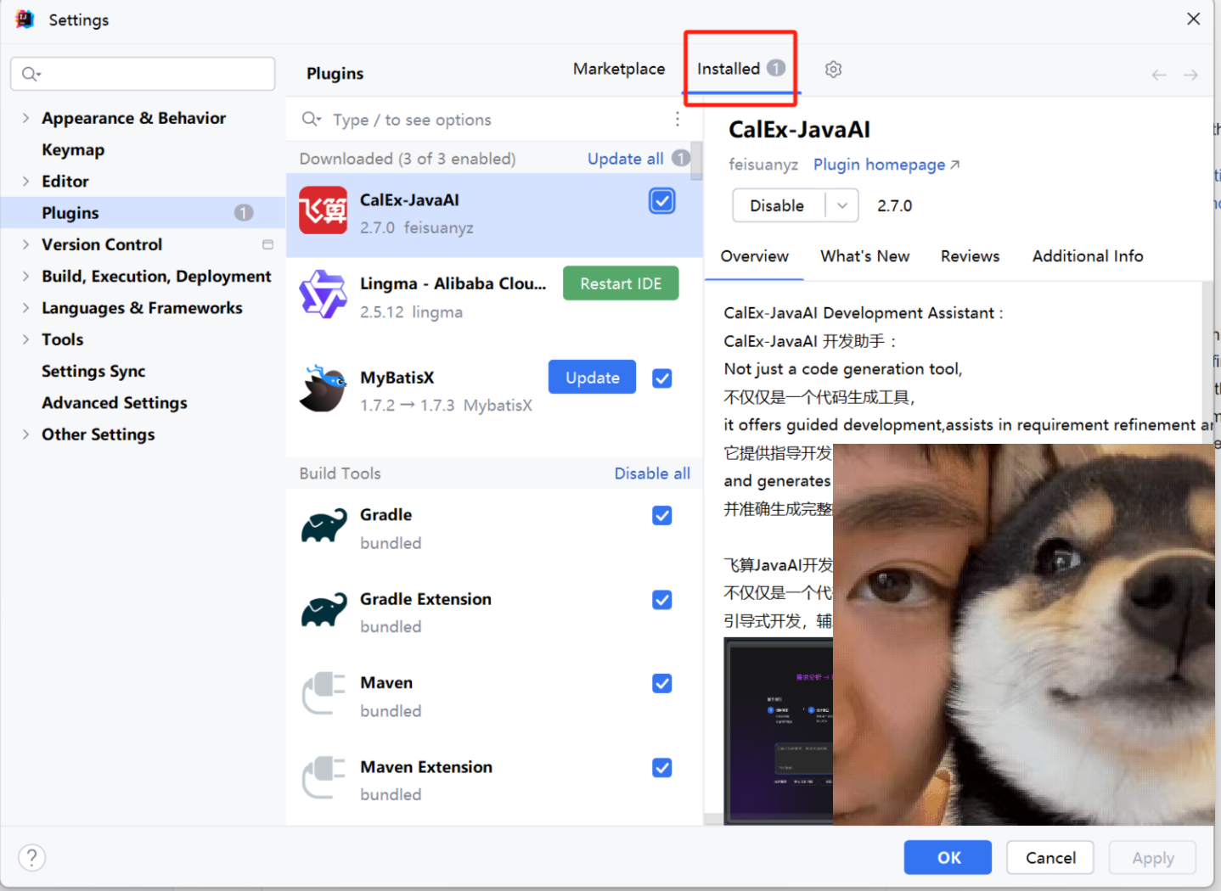Open Advanced Settings page
Image resolution: width=1221 pixels, height=891 pixels.
click(115, 402)
